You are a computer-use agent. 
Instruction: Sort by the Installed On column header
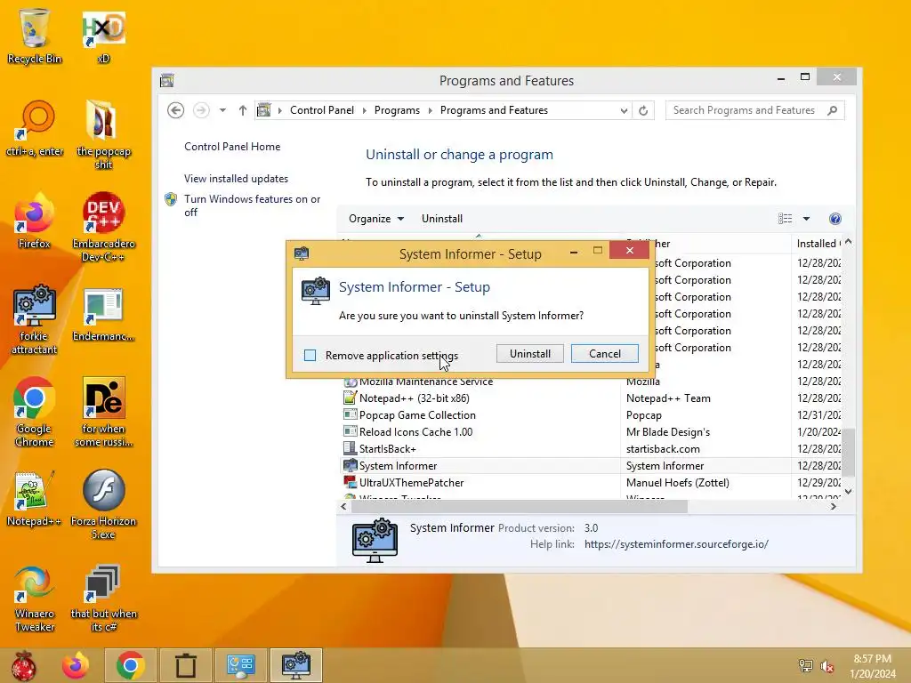click(817, 244)
